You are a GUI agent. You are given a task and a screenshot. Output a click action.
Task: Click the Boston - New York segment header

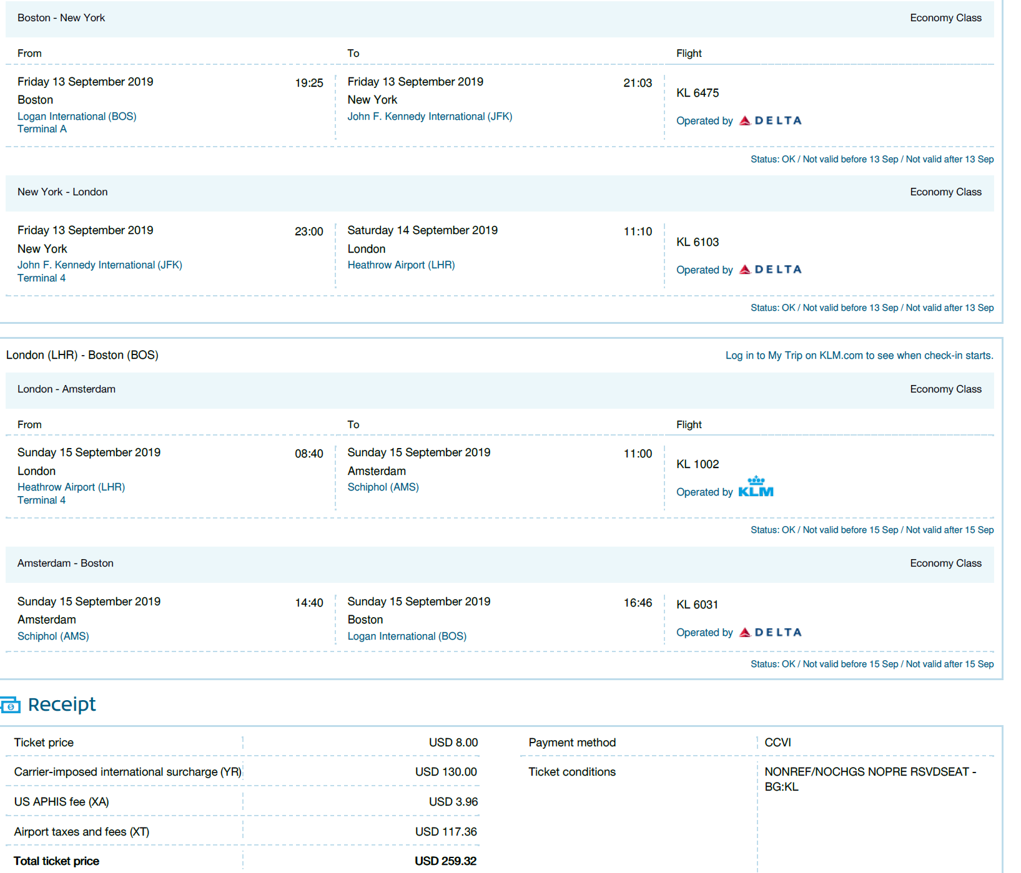pyautogui.click(x=61, y=18)
